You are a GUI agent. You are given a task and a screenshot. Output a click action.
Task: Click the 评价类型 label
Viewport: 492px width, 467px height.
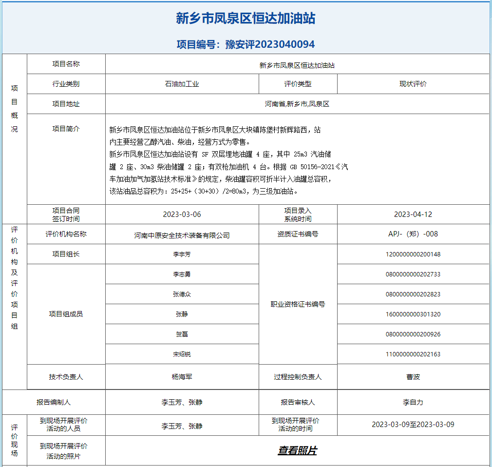(298, 84)
